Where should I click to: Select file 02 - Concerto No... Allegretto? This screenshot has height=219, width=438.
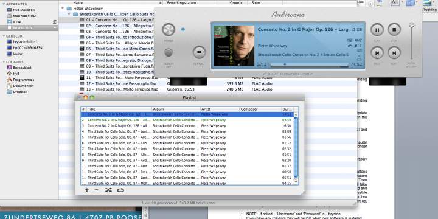click(x=116, y=26)
